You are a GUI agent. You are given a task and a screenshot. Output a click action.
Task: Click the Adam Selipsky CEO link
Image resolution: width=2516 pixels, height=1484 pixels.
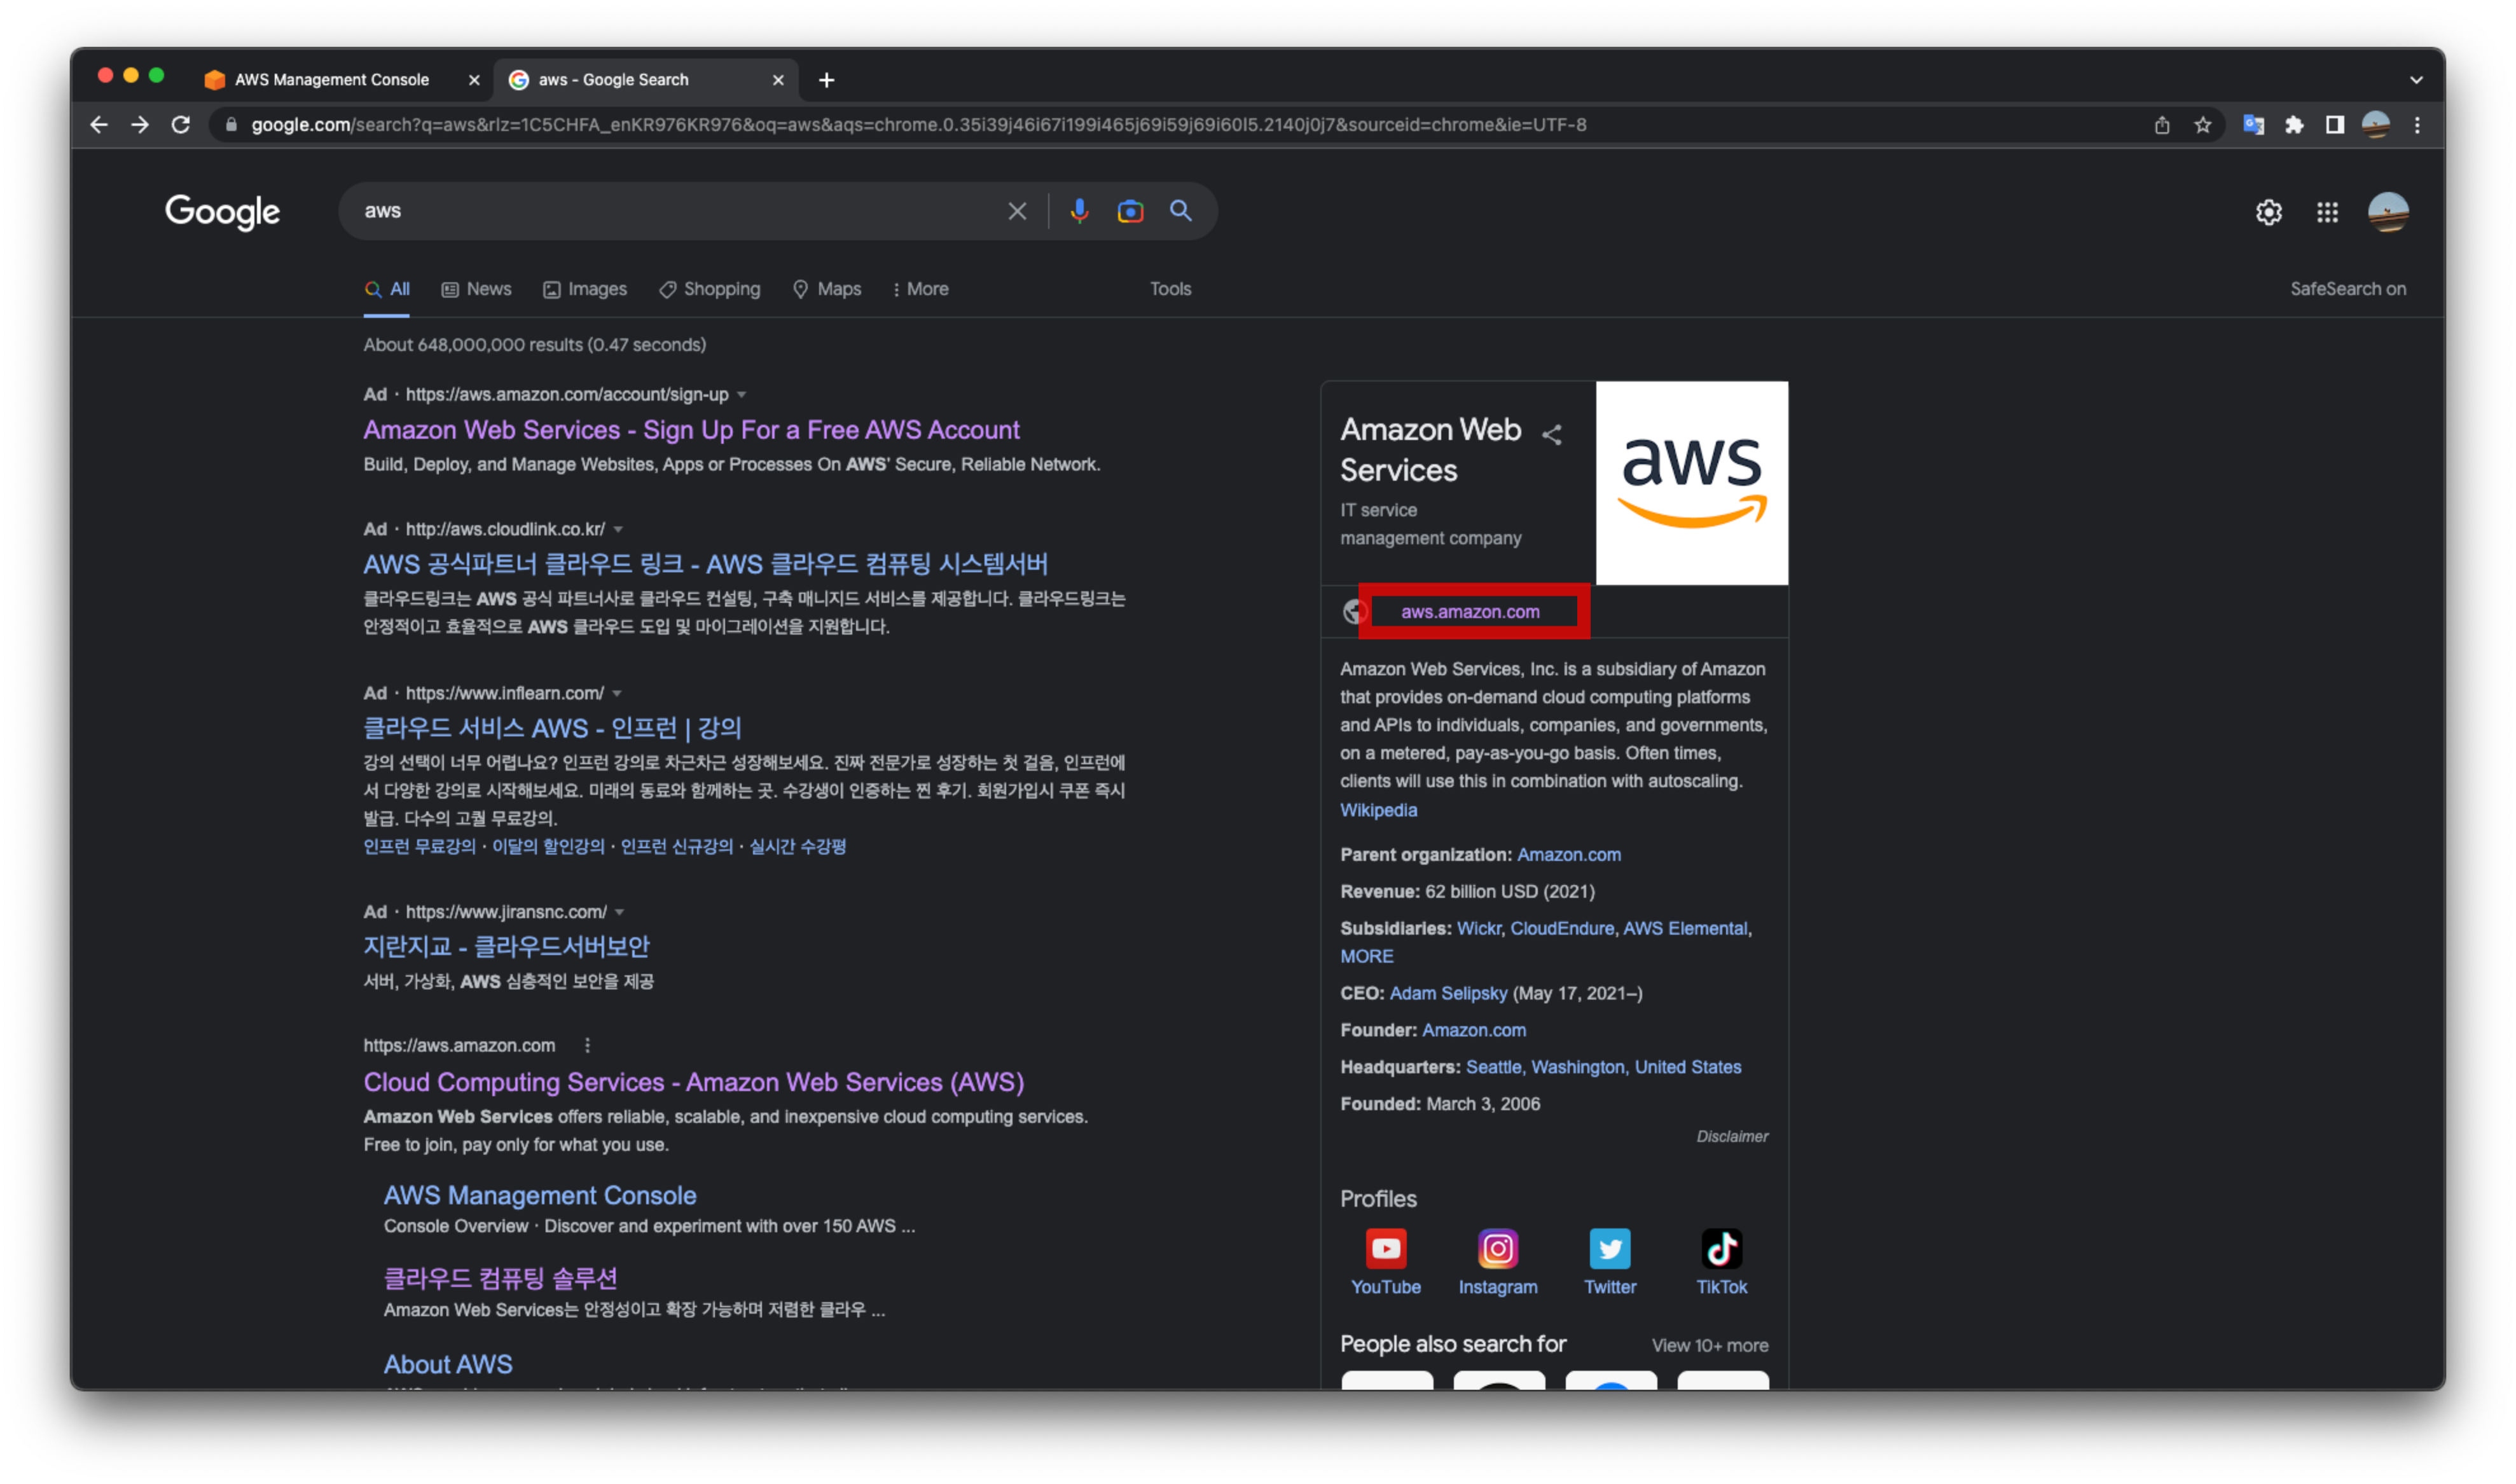pyautogui.click(x=1447, y=993)
